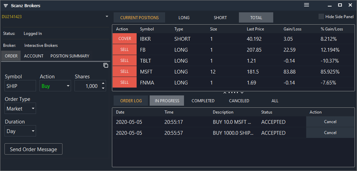
Task: Expand the DU2141423 account dropdown
Action: click(107, 16)
